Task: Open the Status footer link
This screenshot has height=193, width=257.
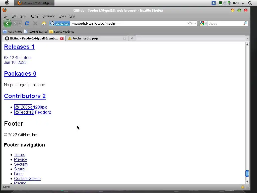Action: tap(20, 169)
